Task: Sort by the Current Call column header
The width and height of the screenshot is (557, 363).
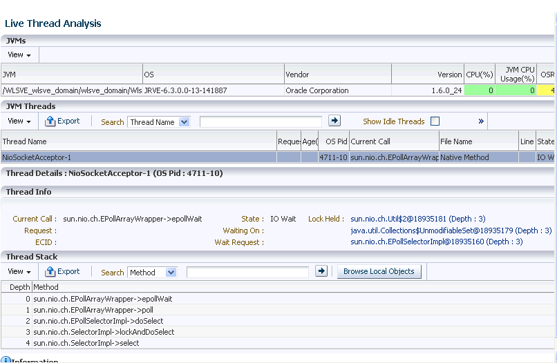Action: [x=395, y=141]
